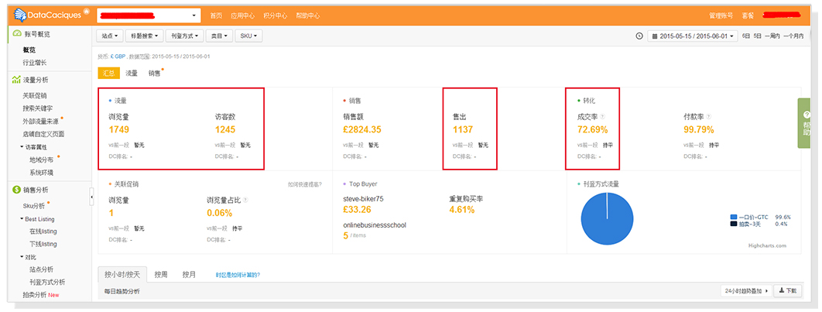This screenshot has height=312, width=822.
Task: Switch to the 按周 tab
Action: coord(161,274)
